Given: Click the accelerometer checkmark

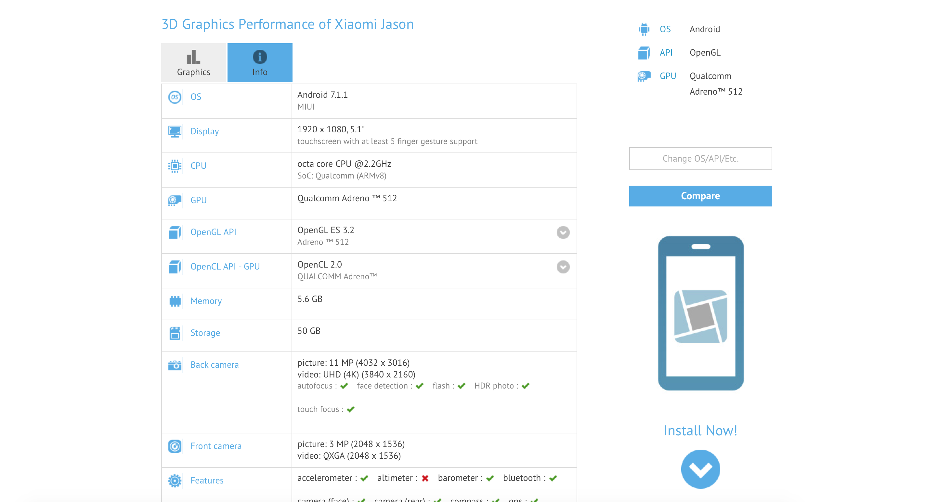Looking at the screenshot, I should point(364,478).
